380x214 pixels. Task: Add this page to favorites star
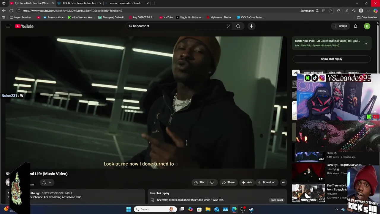pos(330,11)
